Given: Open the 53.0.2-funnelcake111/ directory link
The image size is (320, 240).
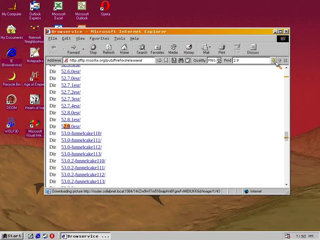Looking at the screenshot, I should click(83, 168).
